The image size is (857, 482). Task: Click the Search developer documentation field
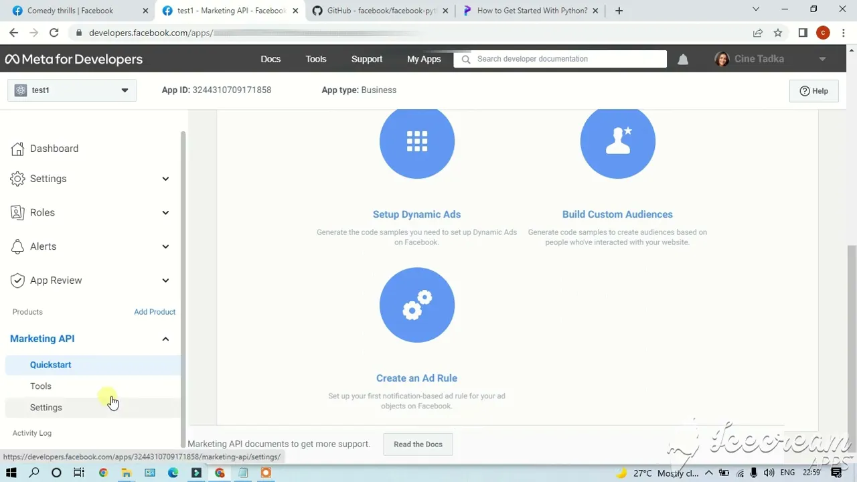560,59
